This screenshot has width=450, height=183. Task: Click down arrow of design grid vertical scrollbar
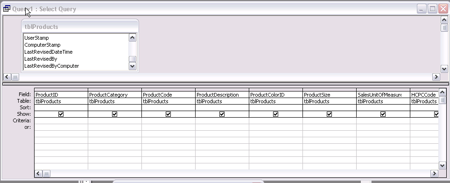(442, 166)
